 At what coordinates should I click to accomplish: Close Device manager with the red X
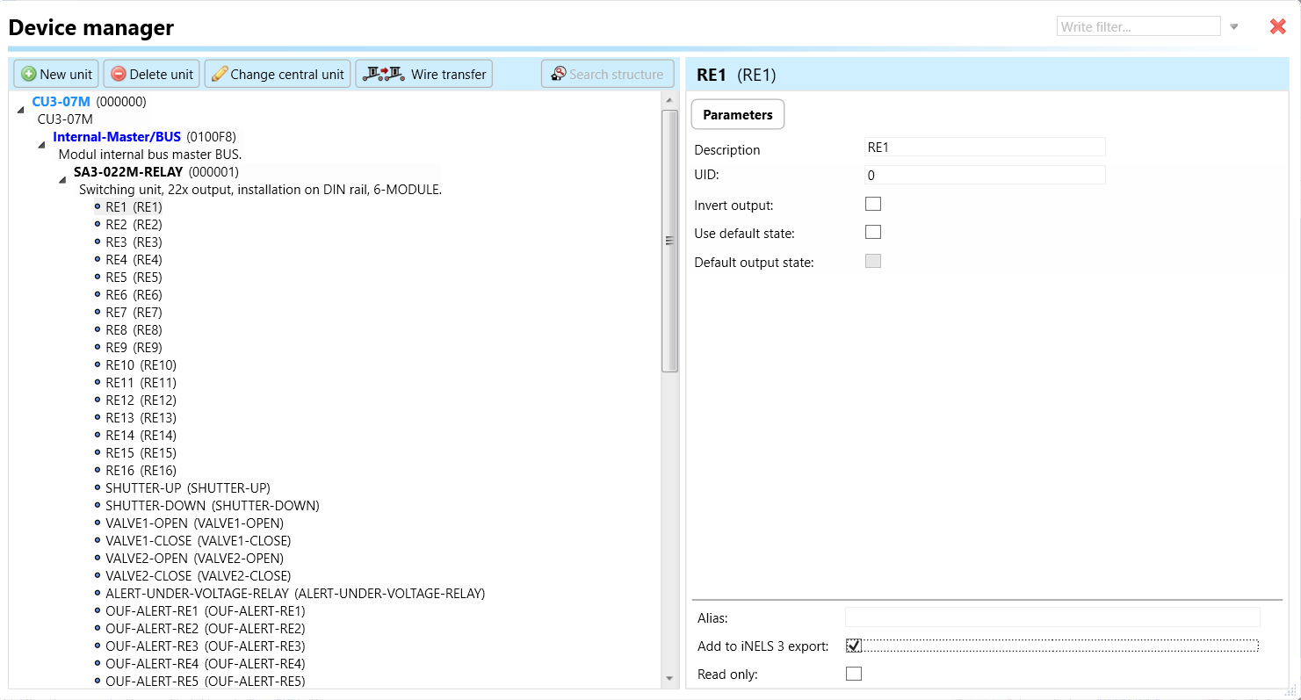[1277, 26]
